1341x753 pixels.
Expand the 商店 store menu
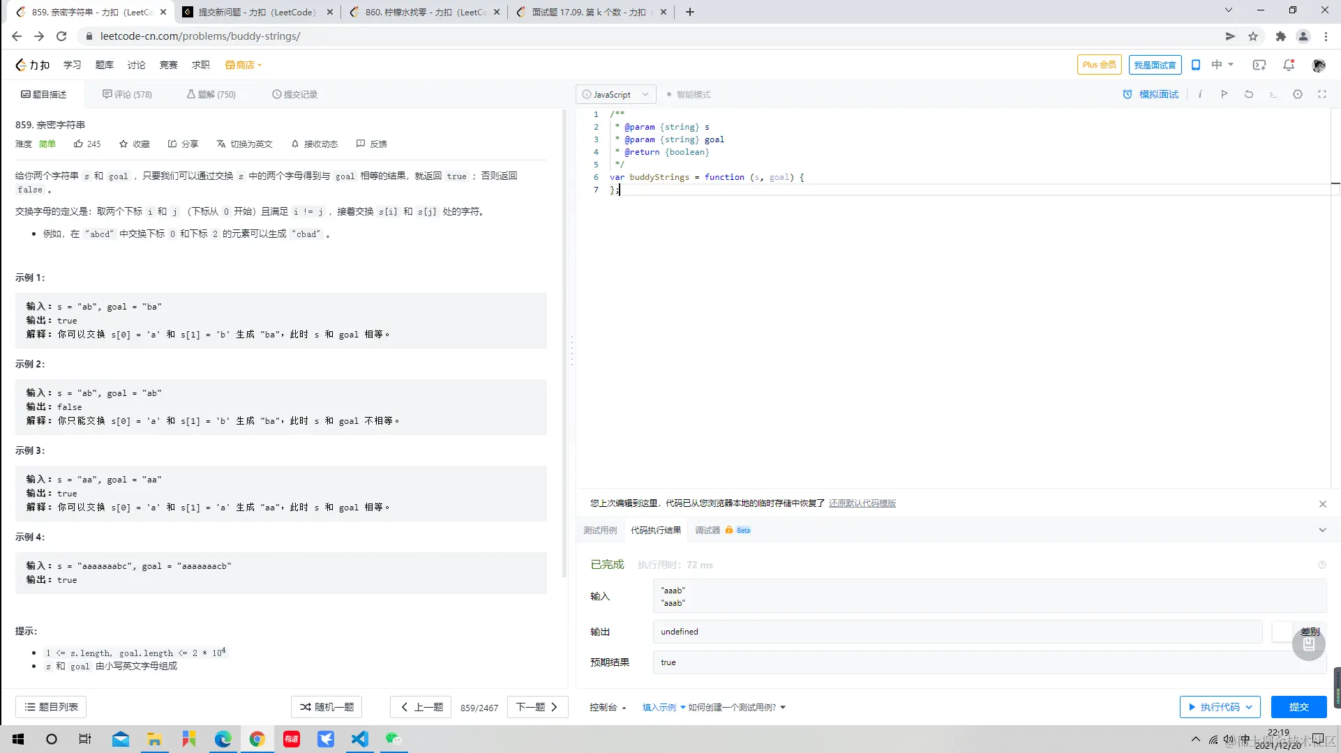pyautogui.click(x=243, y=64)
